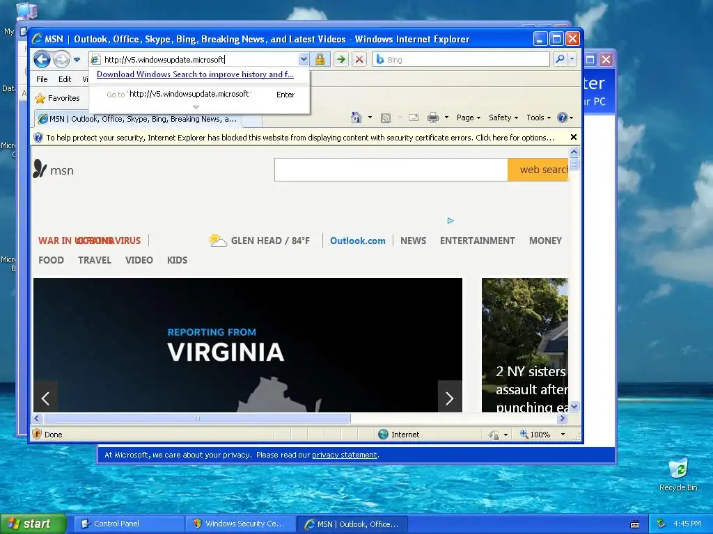Screen dimensions: 713x534
Task: Click the Forward navigation arrow
Action: (61, 59)
